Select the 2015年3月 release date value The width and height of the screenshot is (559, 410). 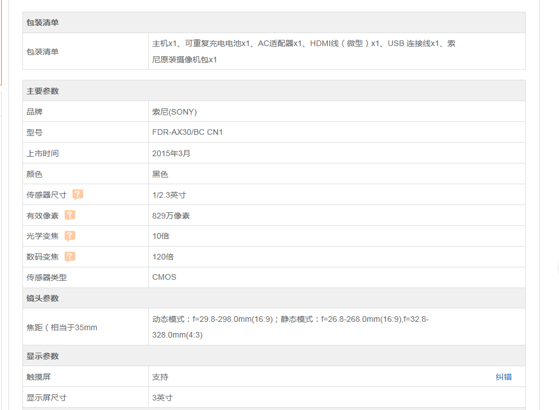click(171, 153)
